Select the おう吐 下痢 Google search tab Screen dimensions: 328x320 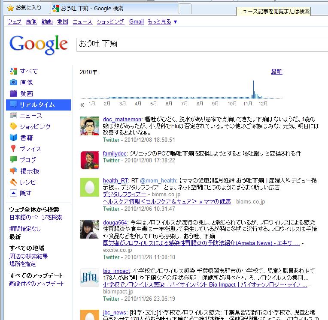115,8
